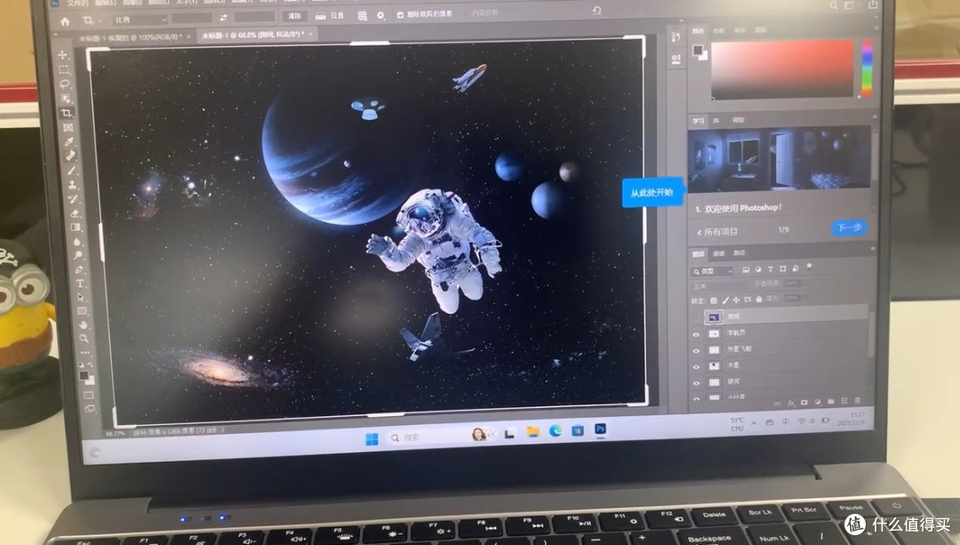The image size is (960, 545).
Task: Switch to the 通道 (Channels) tab
Action: (719, 253)
